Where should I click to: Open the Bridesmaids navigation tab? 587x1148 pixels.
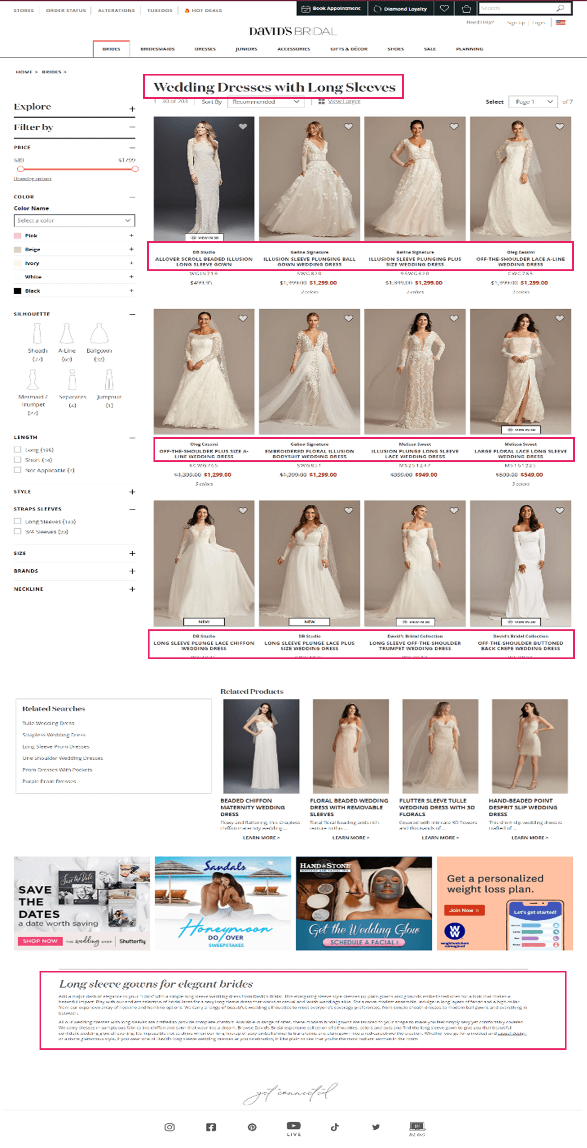pos(157,49)
